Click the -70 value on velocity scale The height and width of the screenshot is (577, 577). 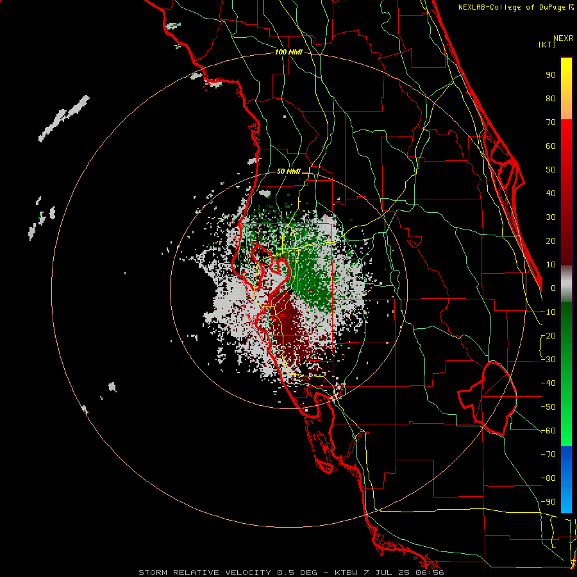point(548,455)
